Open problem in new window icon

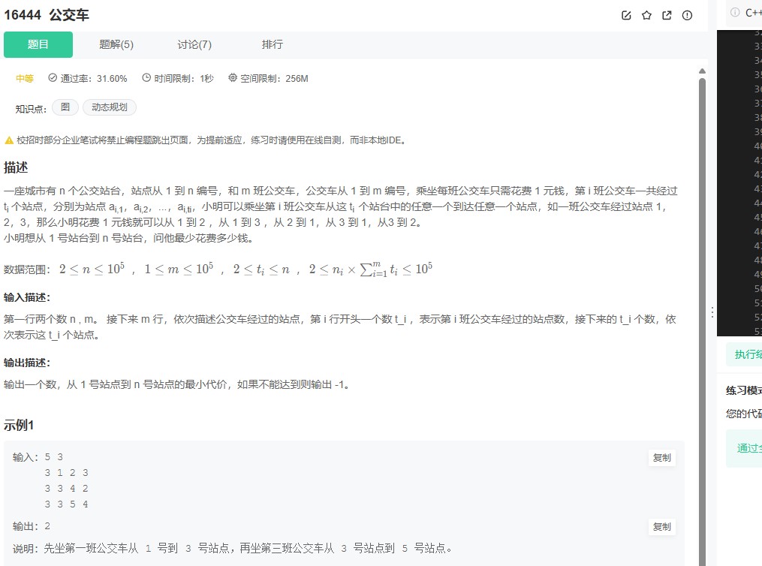[x=667, y=16]
